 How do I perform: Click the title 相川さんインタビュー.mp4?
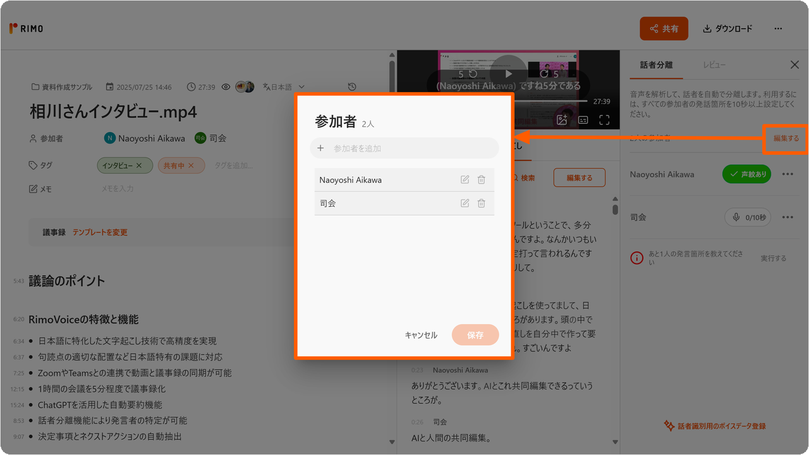coord(114,112)
